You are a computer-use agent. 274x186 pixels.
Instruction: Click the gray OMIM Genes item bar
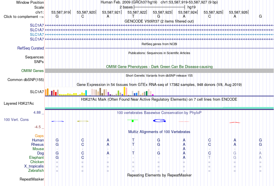pos(159,71)
